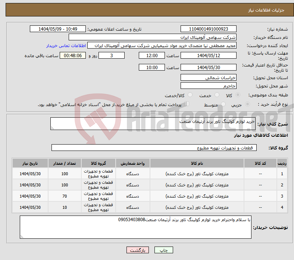Click the تعداد / مقدار column header

65,163
